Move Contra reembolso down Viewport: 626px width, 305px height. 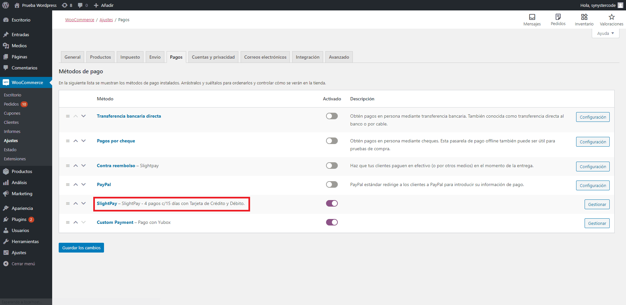pyautogui.click(x=83, y=166)
